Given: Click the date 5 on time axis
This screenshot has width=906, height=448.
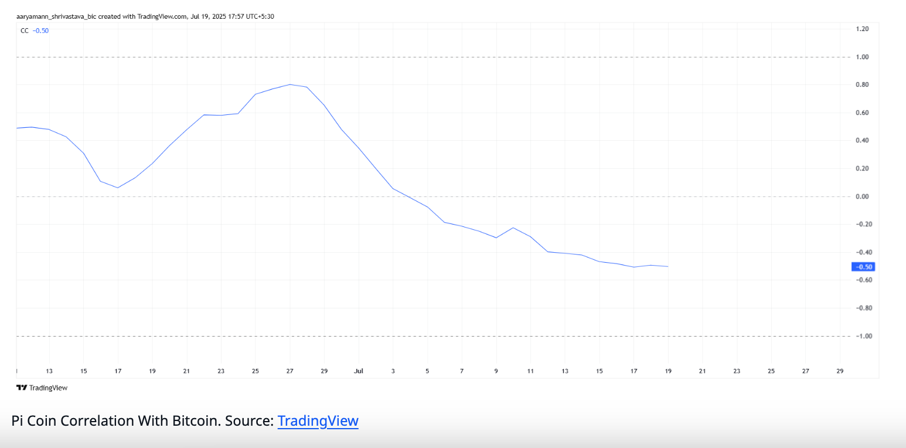Looking at the screenshot, I should 427,371.
